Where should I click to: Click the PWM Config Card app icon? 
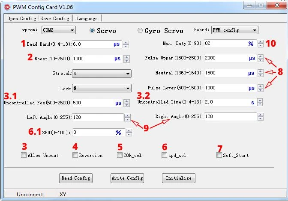(7, 6)
